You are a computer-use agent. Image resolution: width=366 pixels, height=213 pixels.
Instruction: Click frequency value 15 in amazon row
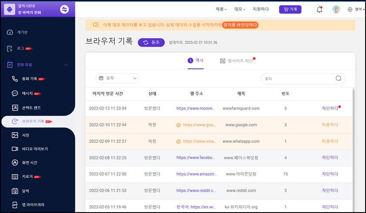pyautogui.click(x=285, y=174)
